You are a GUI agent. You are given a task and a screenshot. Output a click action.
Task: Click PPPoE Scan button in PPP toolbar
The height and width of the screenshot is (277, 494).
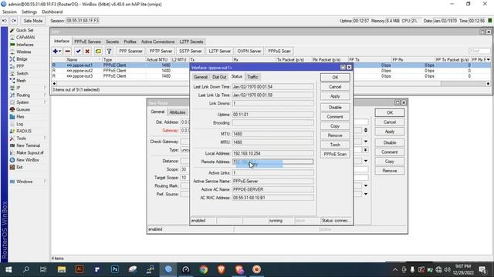(279, 52)
